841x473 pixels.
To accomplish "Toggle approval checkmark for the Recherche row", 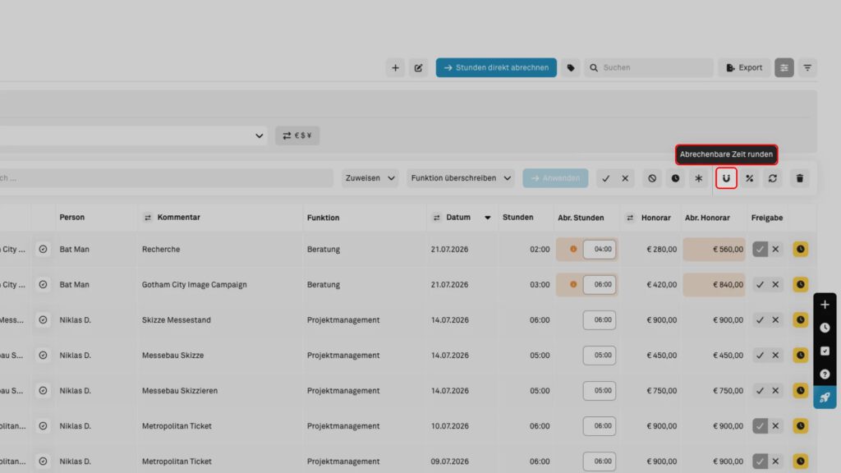I will point(760,249).
